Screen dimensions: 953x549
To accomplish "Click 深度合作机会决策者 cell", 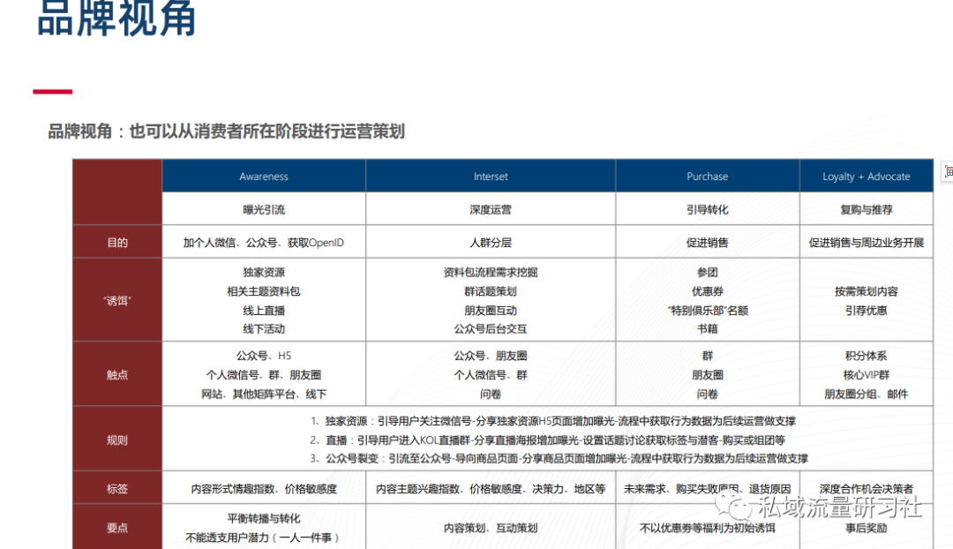I will pyautogui.click(x=867, y=488).
